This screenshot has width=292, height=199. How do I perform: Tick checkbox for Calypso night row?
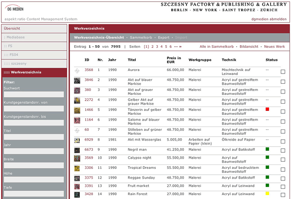pyautogui.click(x=283, y=159)
